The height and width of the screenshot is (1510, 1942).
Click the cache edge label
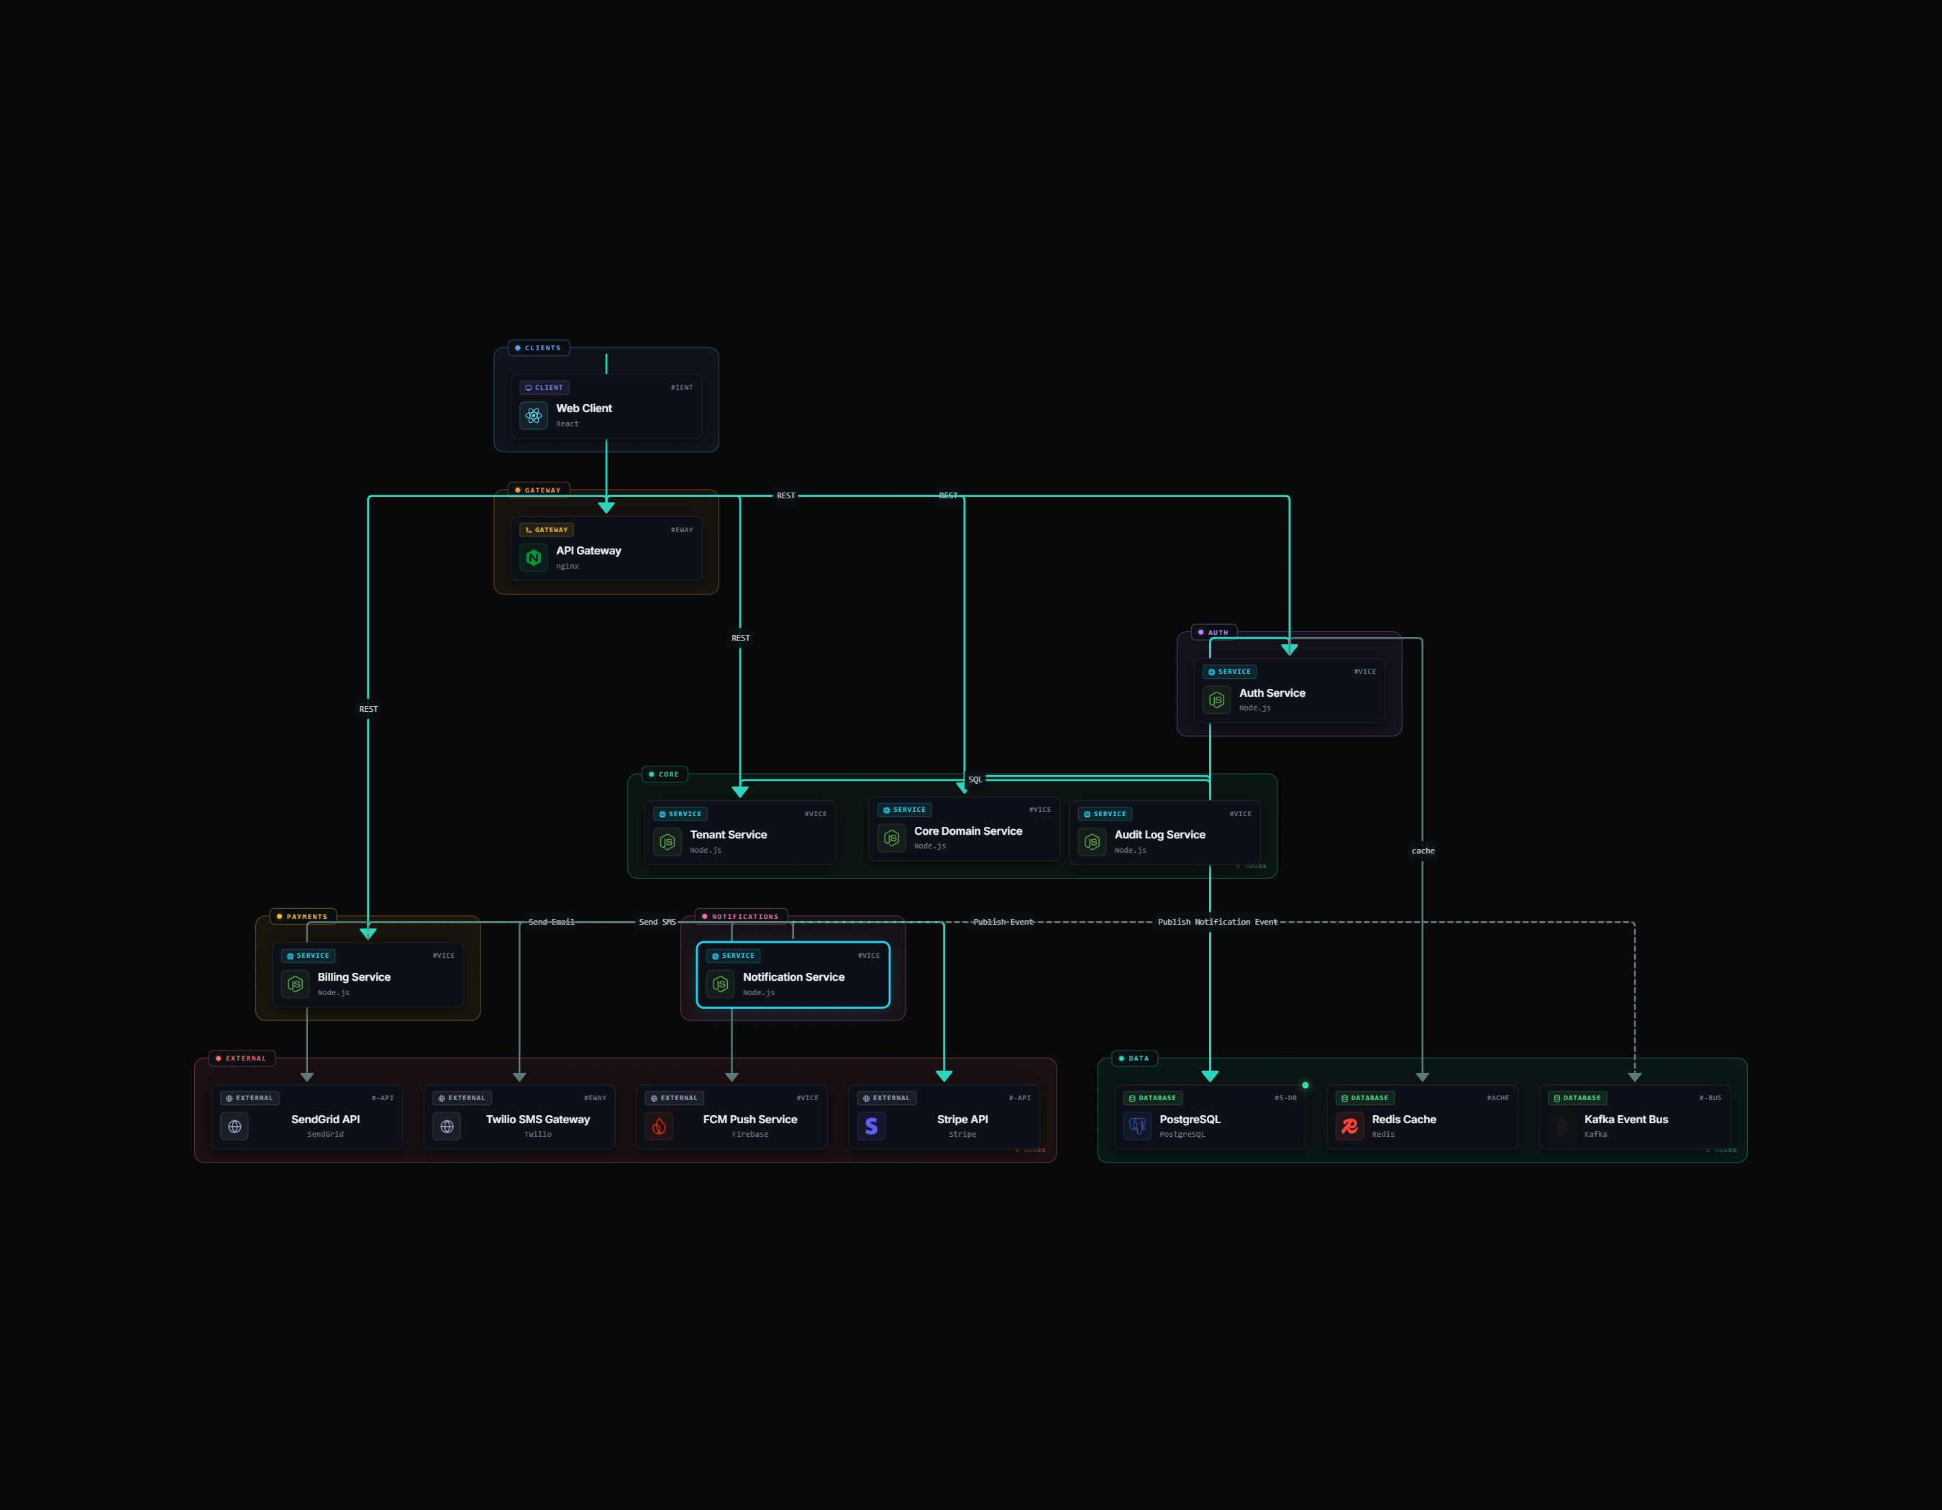(x=1423, y=851)
